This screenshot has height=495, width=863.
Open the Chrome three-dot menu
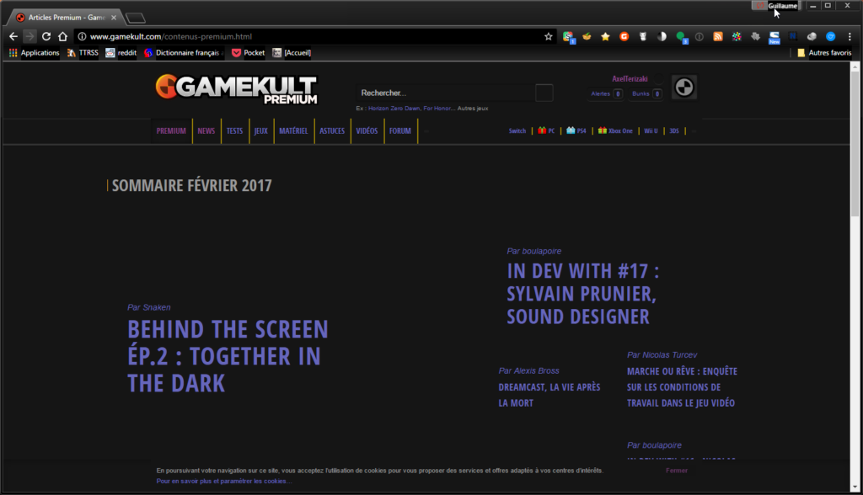850,36
